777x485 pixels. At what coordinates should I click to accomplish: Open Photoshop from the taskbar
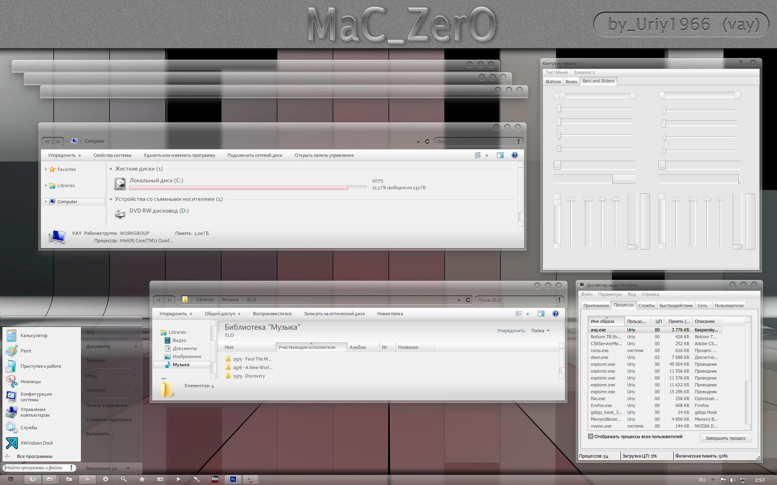(233, 479)
